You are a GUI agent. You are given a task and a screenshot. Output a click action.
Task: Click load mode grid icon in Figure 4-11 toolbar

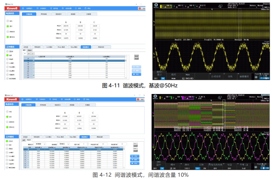(38, 8)
